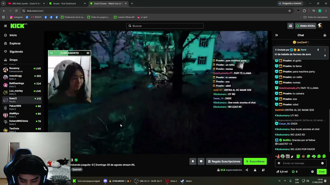Screen dimensions: 330x185
Task: Click the green Suscribirse button
Action: [255, 161]
